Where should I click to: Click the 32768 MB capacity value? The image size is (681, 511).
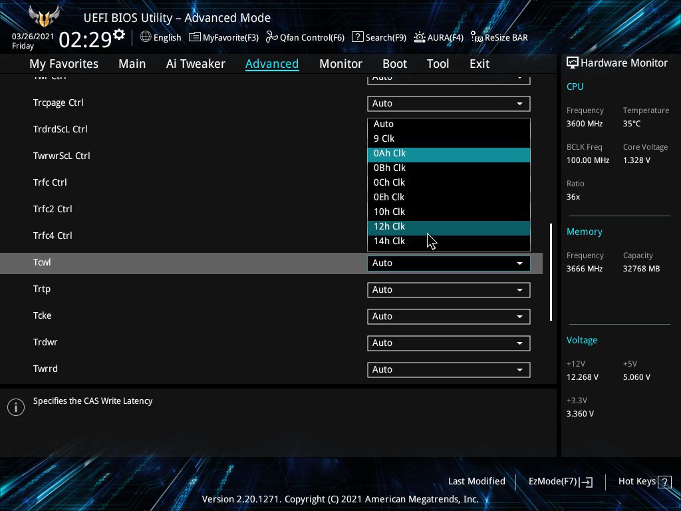pyautogui.click(x=642, y=269)
